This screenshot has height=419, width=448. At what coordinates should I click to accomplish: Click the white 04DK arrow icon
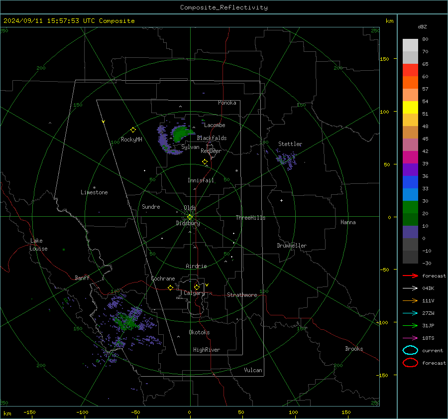(410, 288)
